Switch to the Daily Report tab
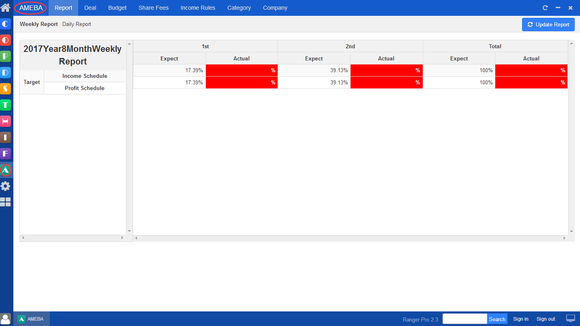The height and width of the screenshot is (326, 580). 77,24
